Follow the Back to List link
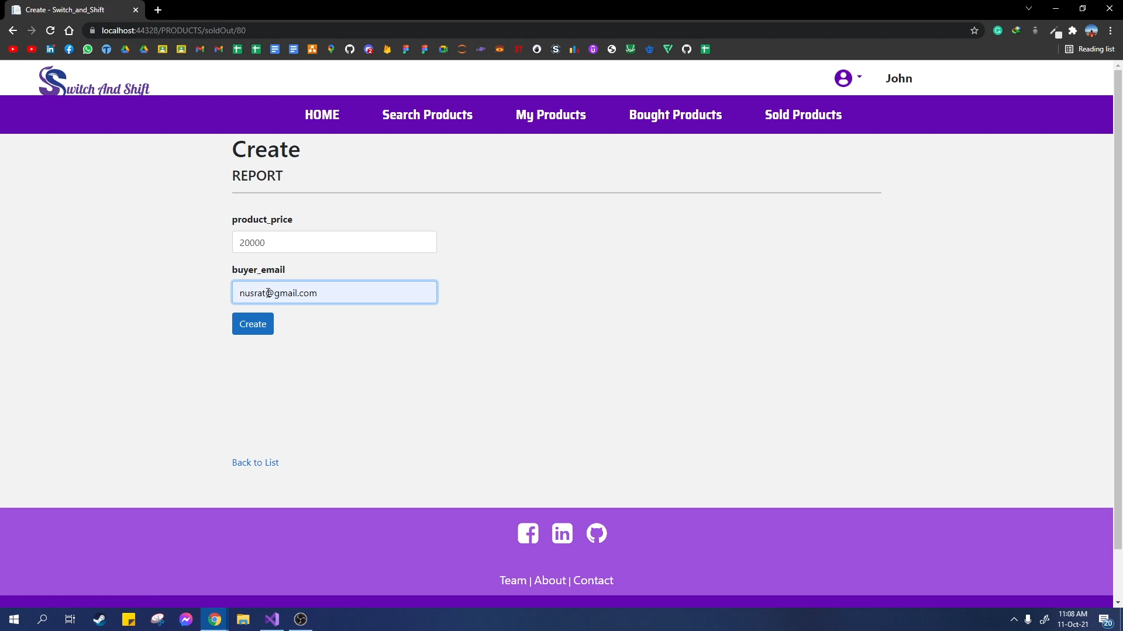Image resolution: width=1123 pixels, height=631 pixels. pyautogui.click(x=255, y=462)
